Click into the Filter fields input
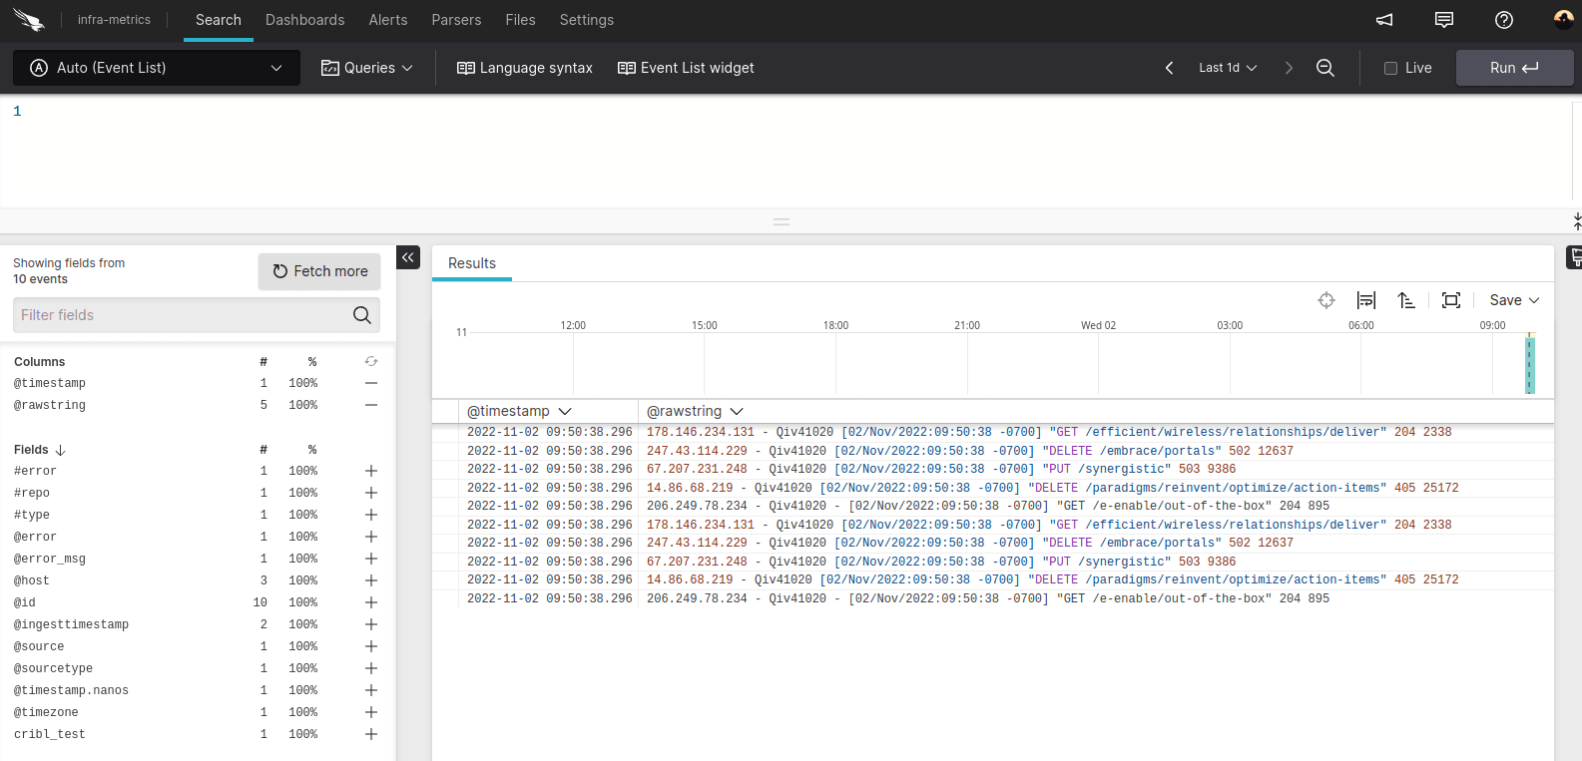1582x761 pixels. [182, 315]
